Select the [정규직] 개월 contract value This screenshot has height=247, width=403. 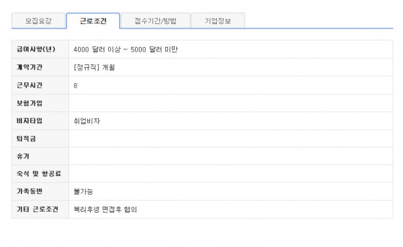pos(94,68)
